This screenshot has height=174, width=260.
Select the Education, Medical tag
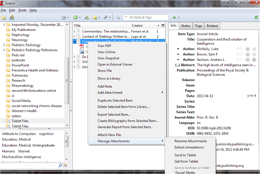(16, 140)
